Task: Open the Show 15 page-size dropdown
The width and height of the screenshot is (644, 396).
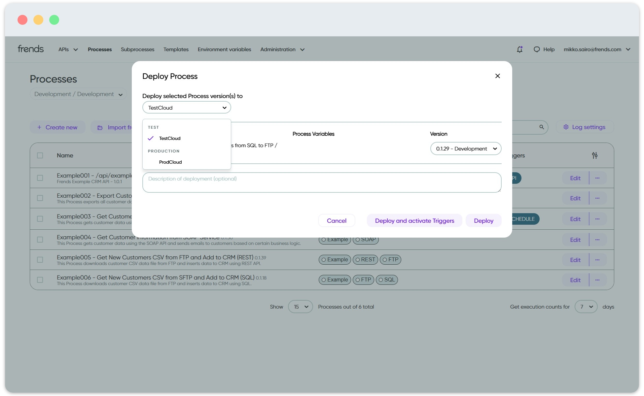Action: (300, 307)
